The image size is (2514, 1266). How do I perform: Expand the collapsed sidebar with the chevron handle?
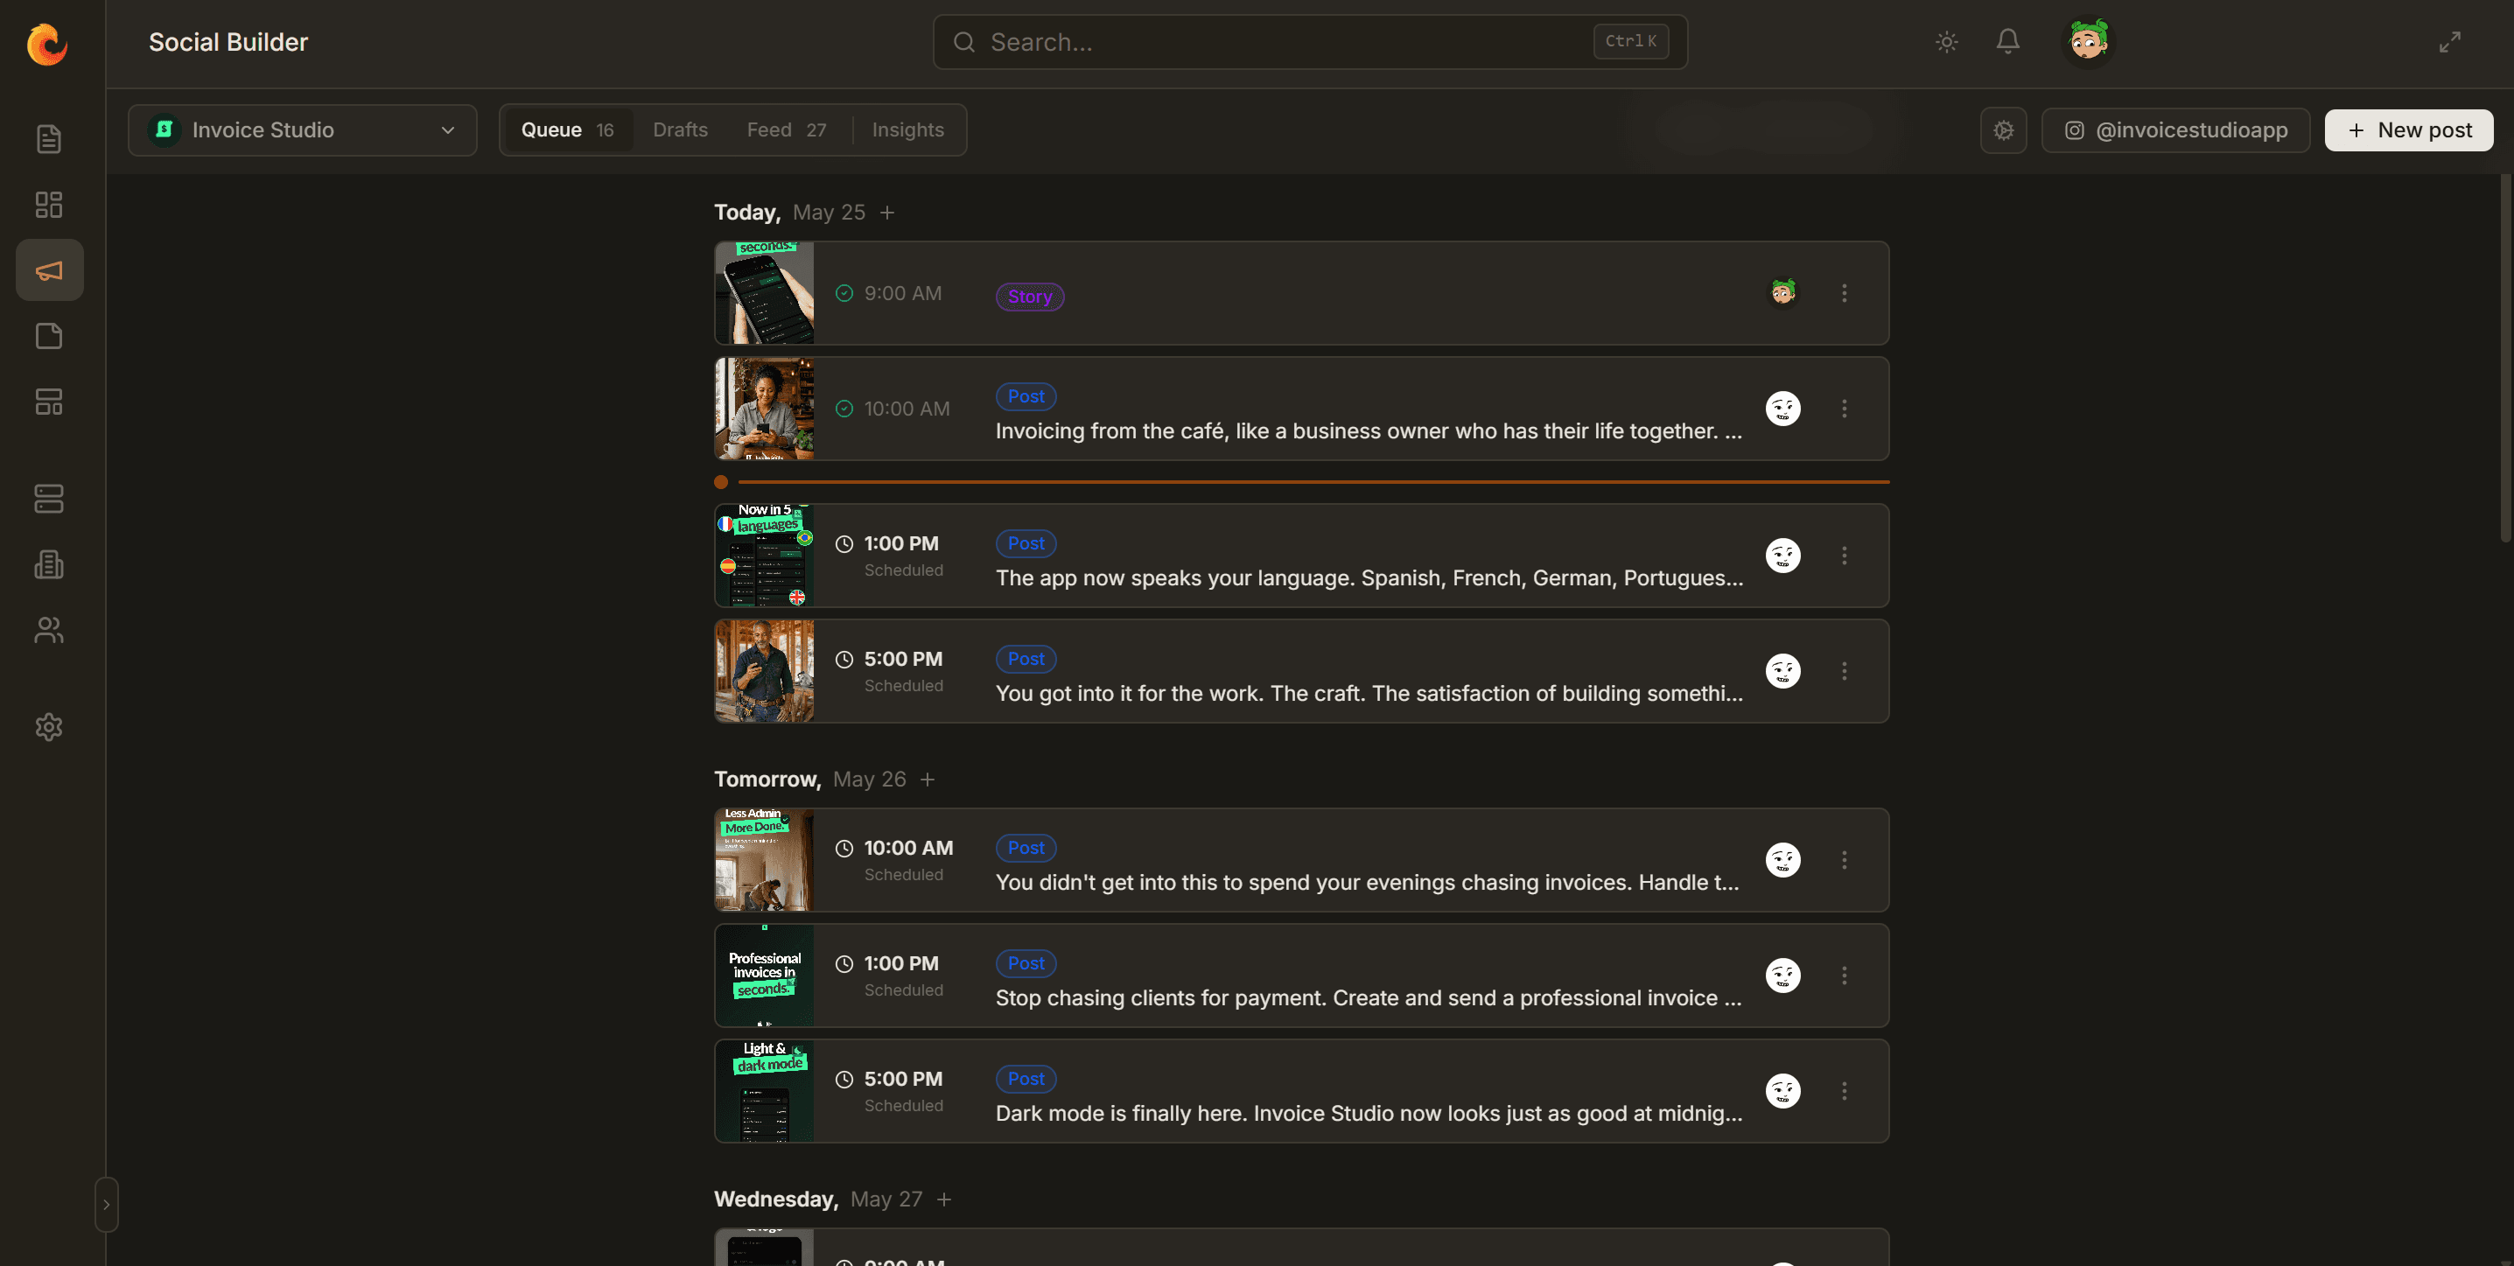[x=107, y=1205]
